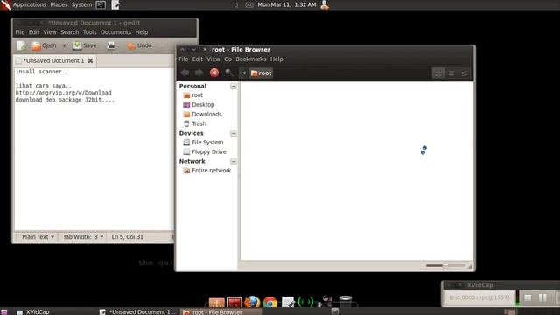The width and height of the screenshot is (560, 315).
Task: Switch File Browser to icon view
Action: point(438,73)
